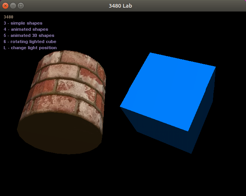Minimize the 3480 Lab window
Image resolution: width=246 pixels, height=196 pixels.
pyautogui.click(x=13, y=6)
